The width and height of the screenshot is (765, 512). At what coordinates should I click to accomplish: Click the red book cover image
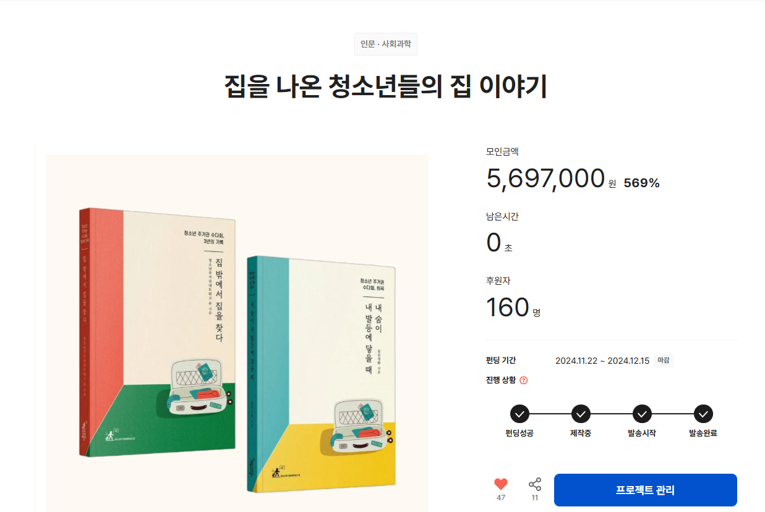tap(157, 332)
